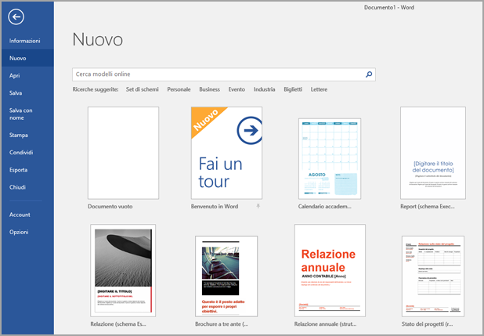This screenshot has height=336, width=484.
Task: Choose the Industria suggested search
Action: [264, 89]
